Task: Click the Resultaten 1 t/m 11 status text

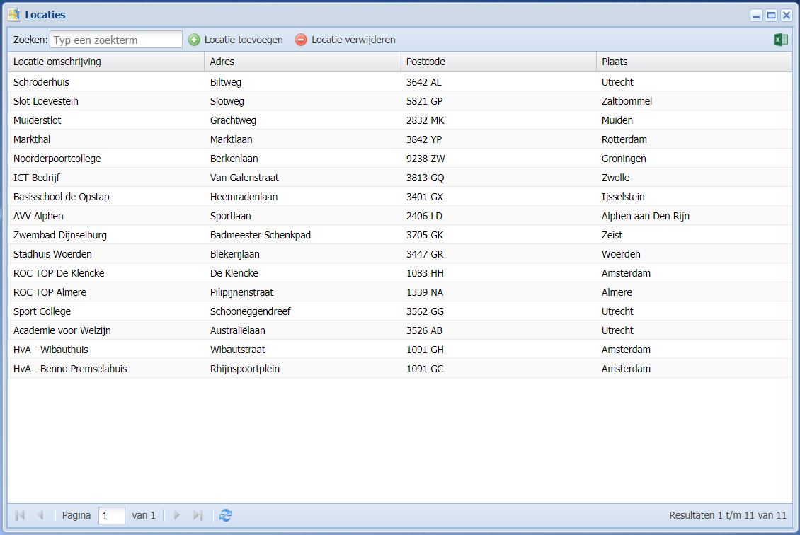Action: (x=728, y=515)
